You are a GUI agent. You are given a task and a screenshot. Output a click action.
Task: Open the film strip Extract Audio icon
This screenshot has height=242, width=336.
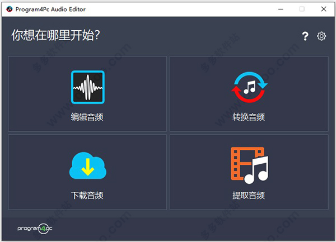click(x=250, y=165)
